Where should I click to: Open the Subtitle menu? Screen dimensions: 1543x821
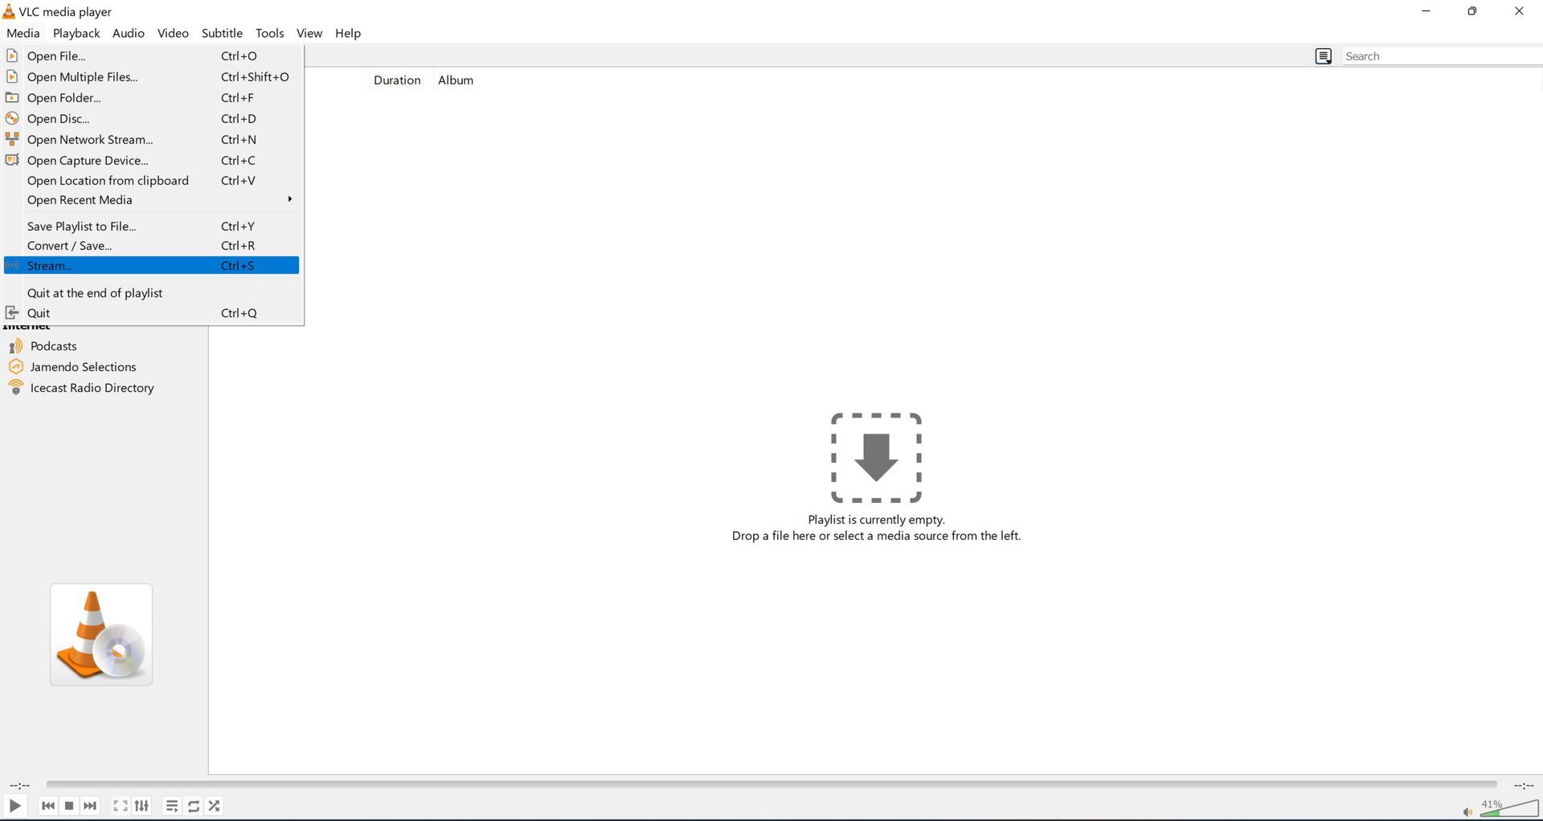point(222,33)
